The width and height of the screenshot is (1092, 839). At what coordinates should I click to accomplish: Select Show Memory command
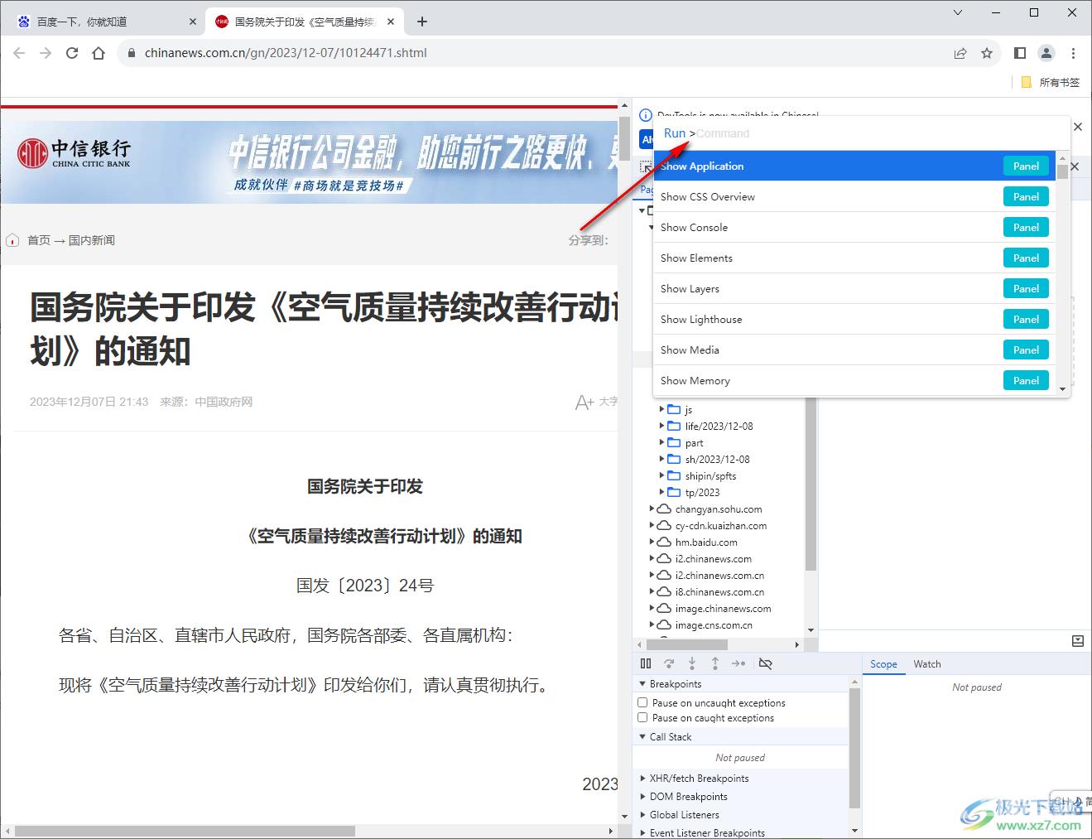[854, 380]
